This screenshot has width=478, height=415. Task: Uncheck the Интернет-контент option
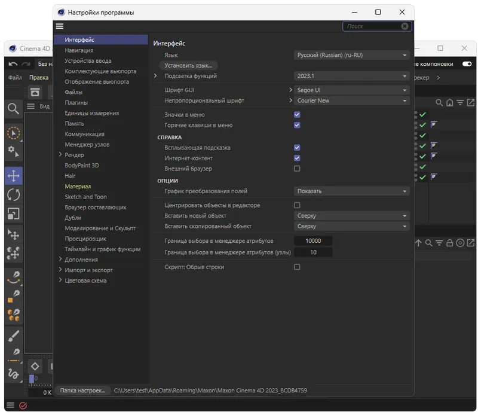pos(297,158)
